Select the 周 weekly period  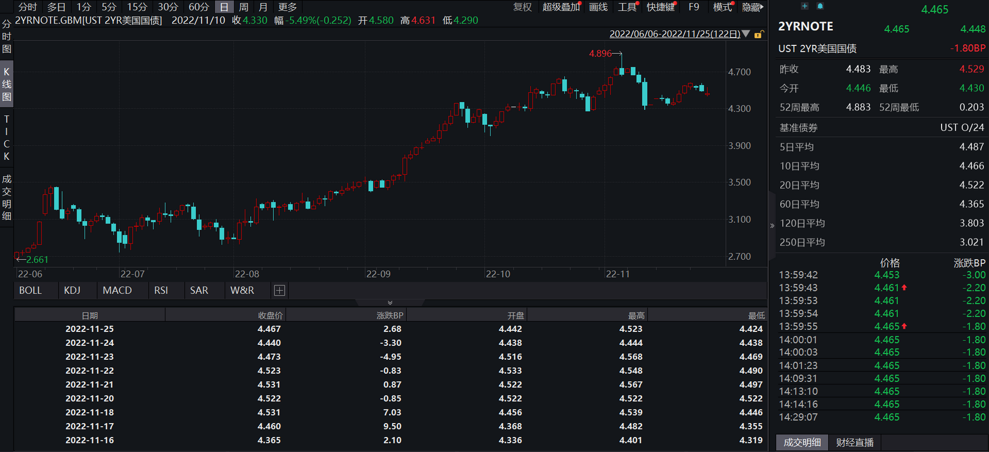click(x=244, y=7)
